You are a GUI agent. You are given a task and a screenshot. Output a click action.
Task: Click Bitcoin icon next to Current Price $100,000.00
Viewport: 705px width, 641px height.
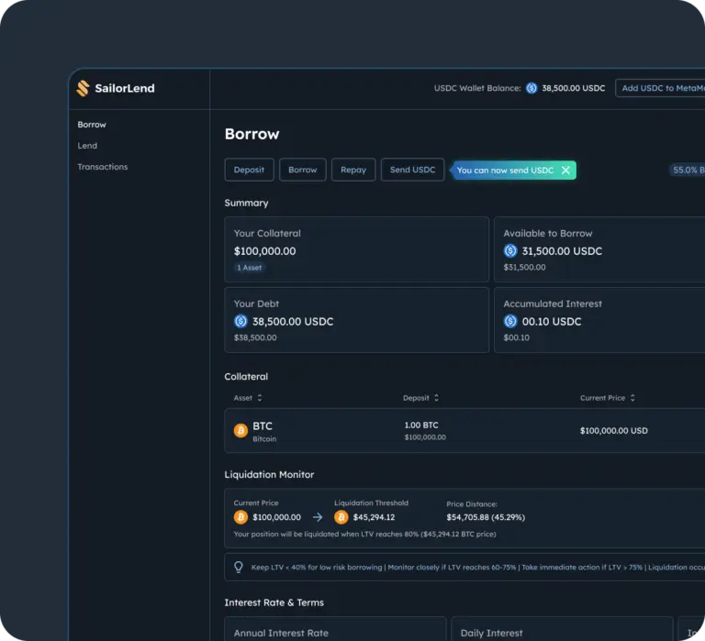tap(241, 517)
